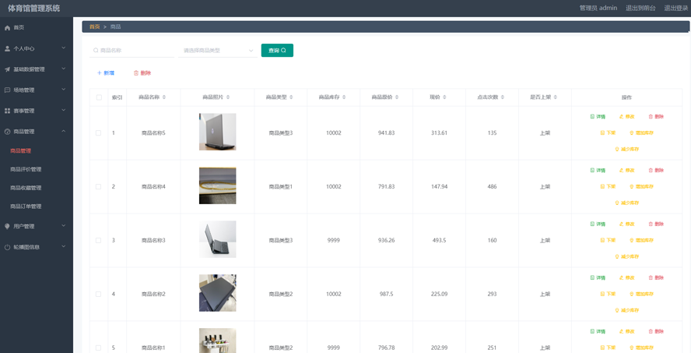691x353 pixels.
Task: Click the grid icon for 赛事管理
Action: [7, 111]
